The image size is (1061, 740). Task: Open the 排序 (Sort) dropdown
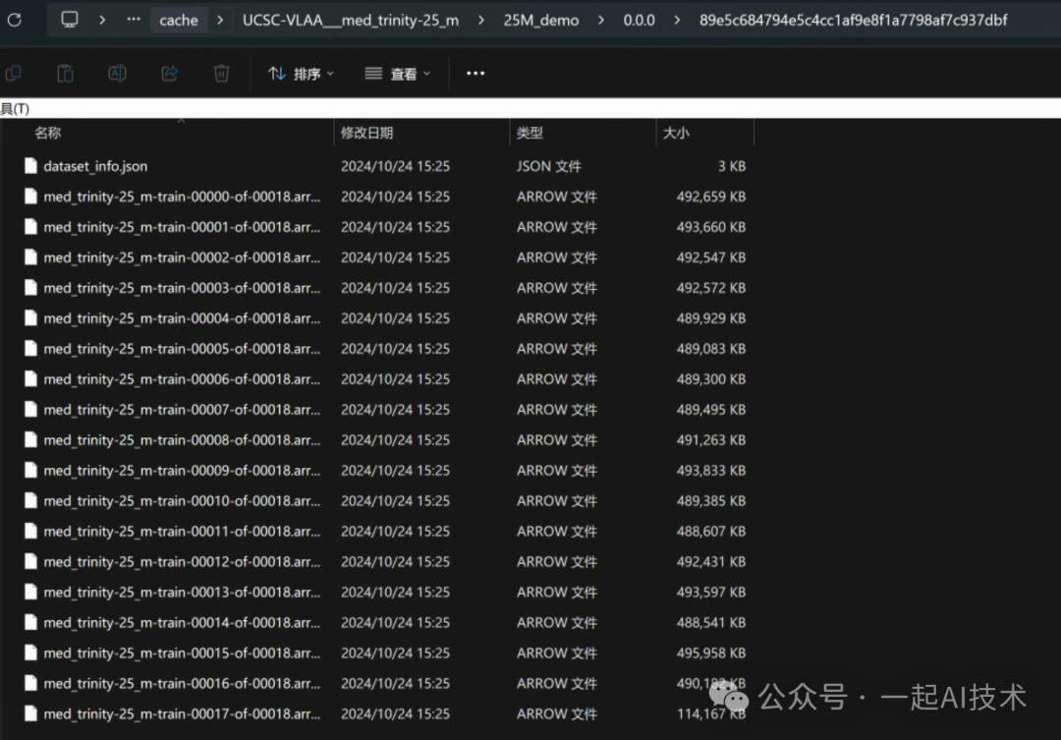[302, 74]
